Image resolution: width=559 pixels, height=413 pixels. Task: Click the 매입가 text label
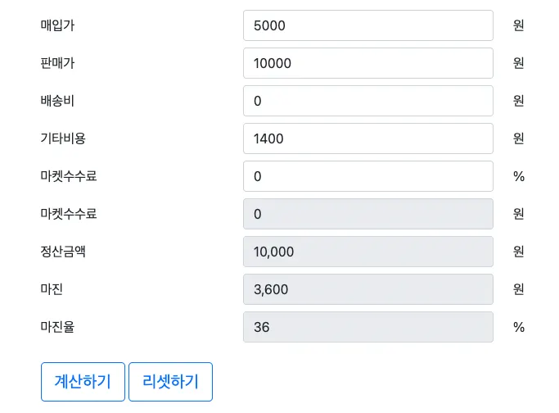click(x=57, y=25)
